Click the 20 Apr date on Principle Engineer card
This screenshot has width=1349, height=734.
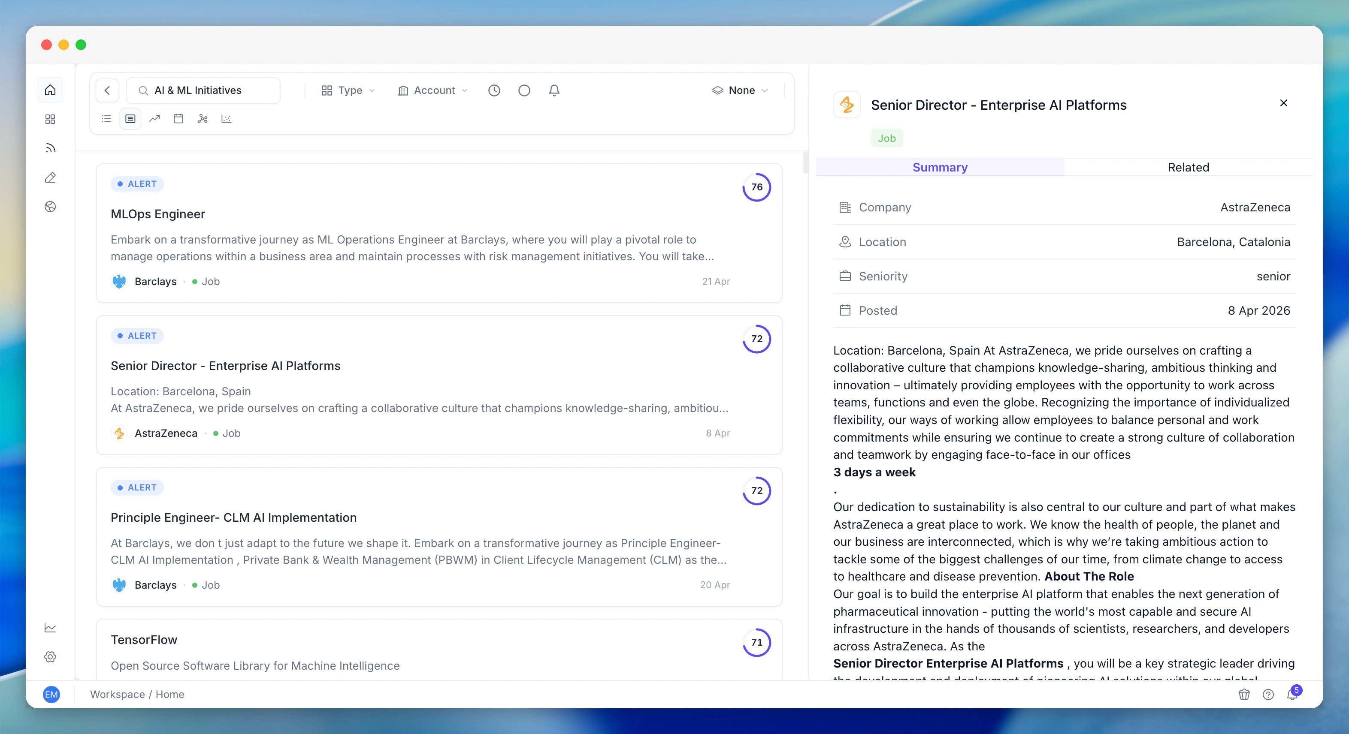point(715,585)
